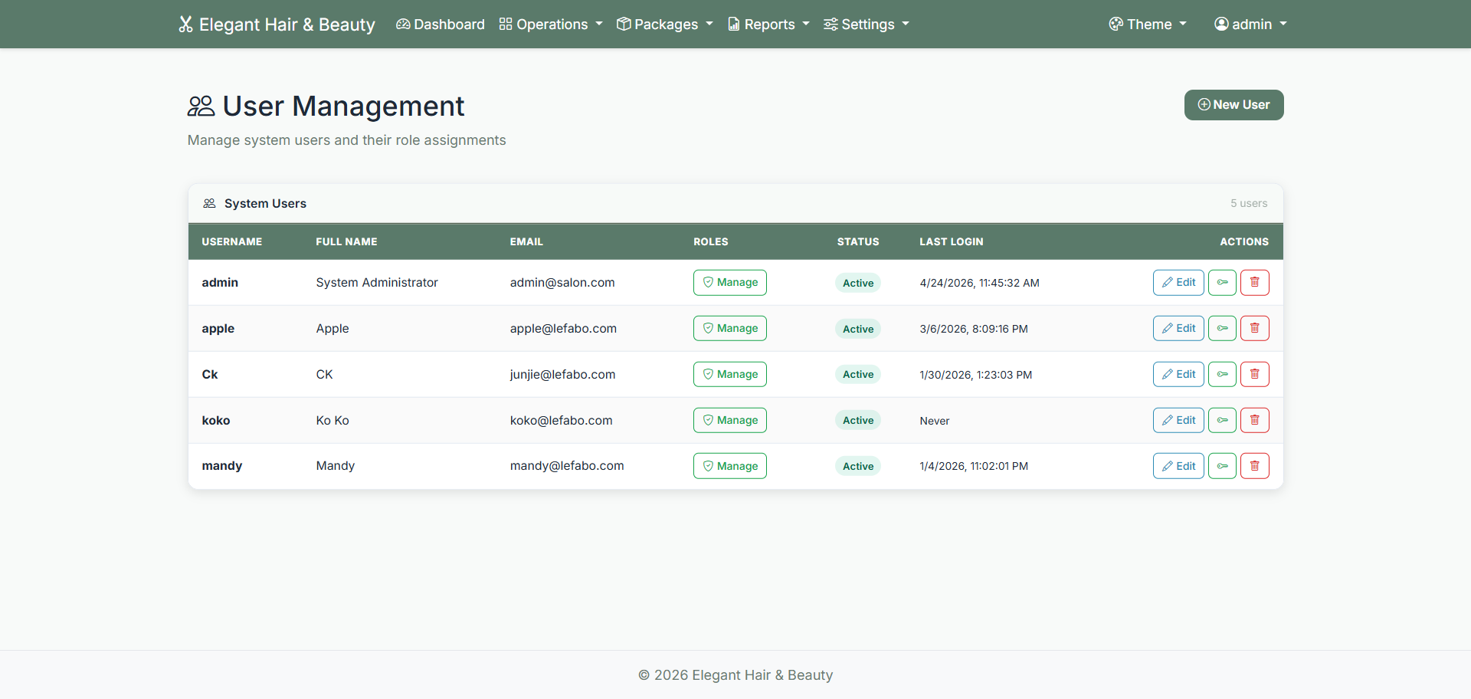Click the key icon for user koko
Image resolution: width=1471 pixels, height=699 pixels.
(x=1222, y=420)
